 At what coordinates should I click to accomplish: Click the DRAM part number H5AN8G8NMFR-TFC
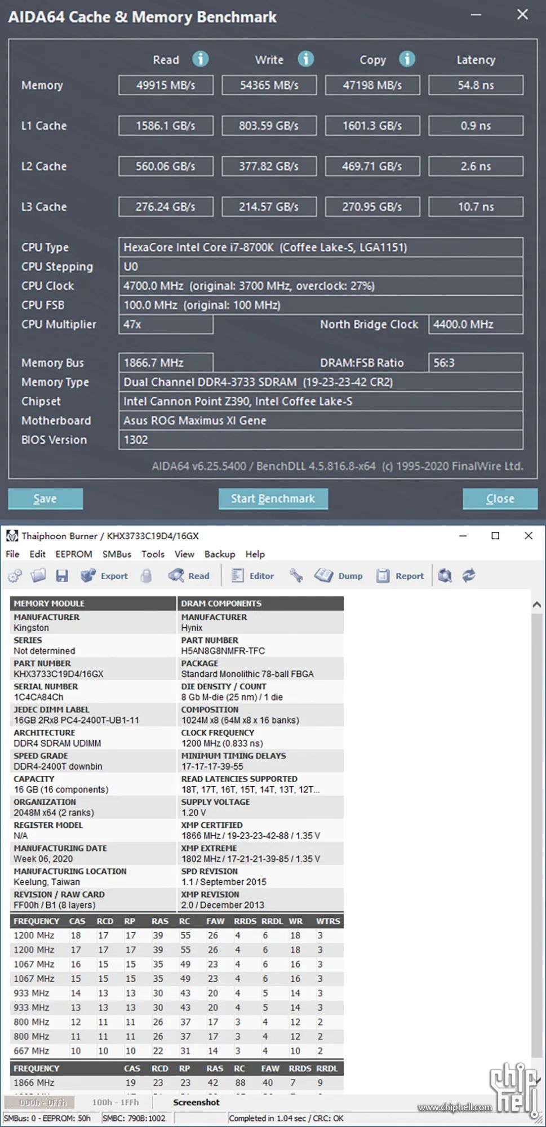(223, 651)
